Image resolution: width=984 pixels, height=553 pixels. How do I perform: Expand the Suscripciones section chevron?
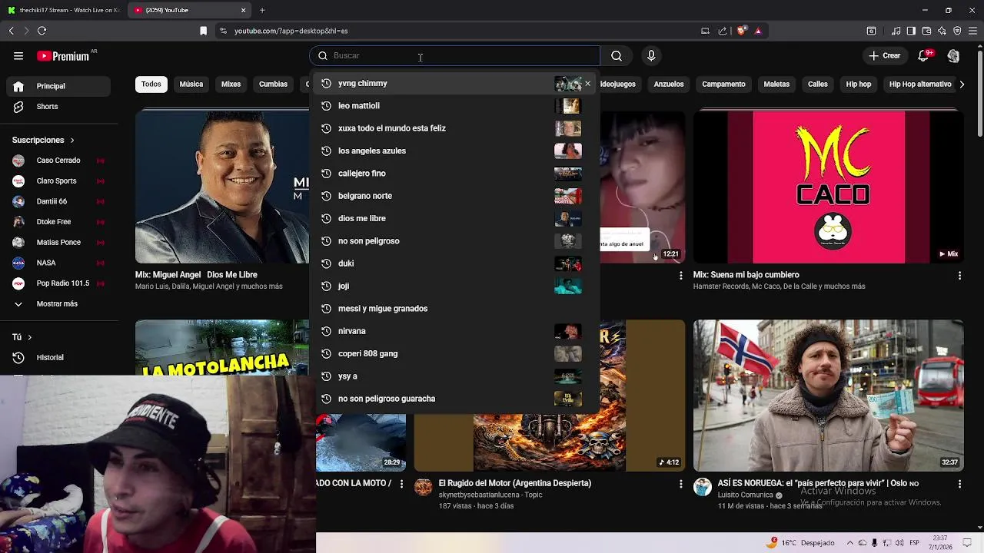(x=72, y=141)
